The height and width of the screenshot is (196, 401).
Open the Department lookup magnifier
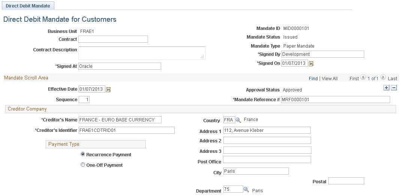coord(246,190)
